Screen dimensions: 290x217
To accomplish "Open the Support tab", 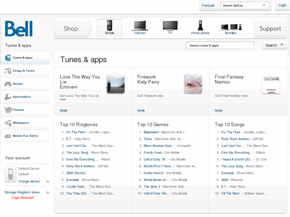I will click(x=270, y=29).
